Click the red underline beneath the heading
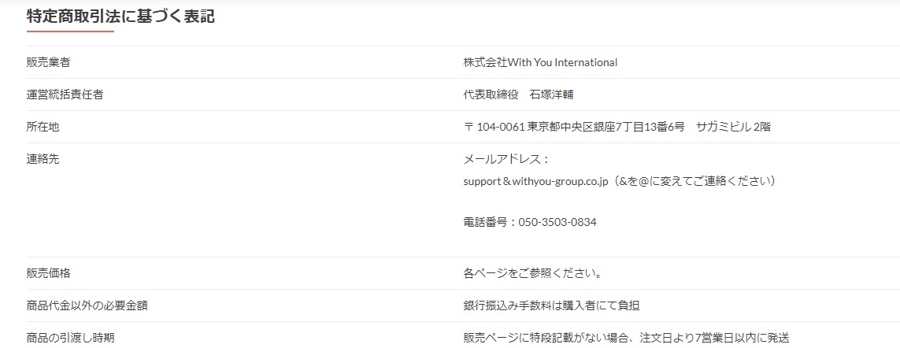Screen dimensions: 900x348 (70, 31)
